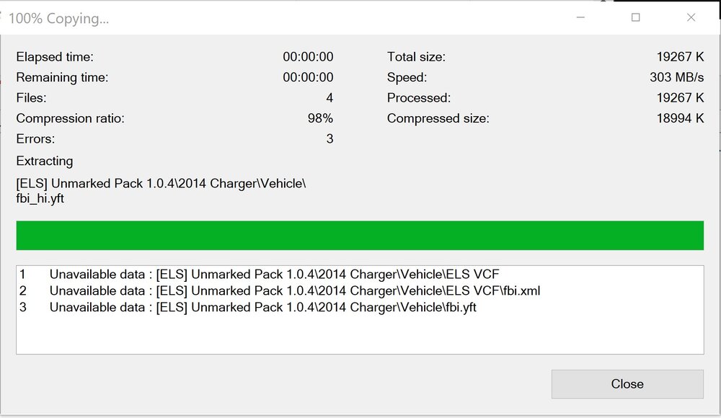Maximize the Copying dialog window
721x418 pixels.
635,18
